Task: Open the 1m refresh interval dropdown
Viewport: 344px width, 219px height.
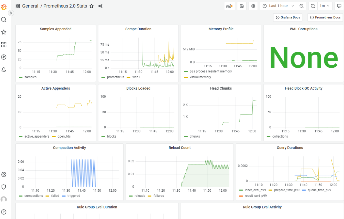Action: [x=325, y=6]
